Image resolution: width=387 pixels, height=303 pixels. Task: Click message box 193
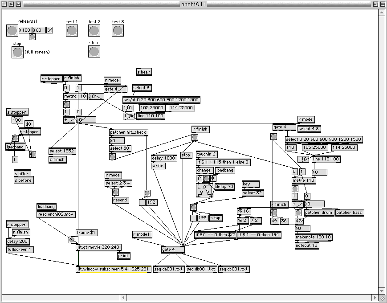[203, 218]
